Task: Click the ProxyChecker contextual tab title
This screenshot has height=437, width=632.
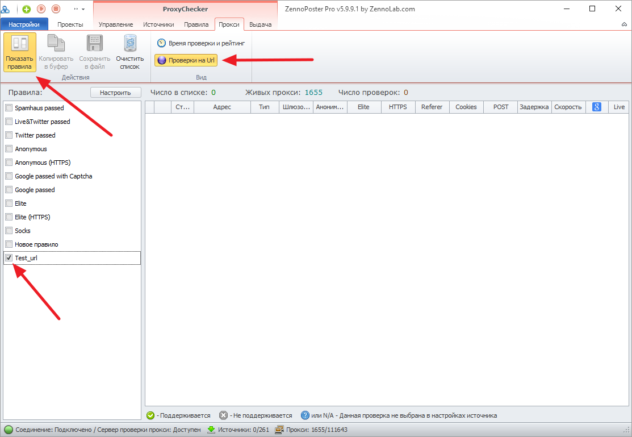Action: pyautogui.click(x=186, y=9)
